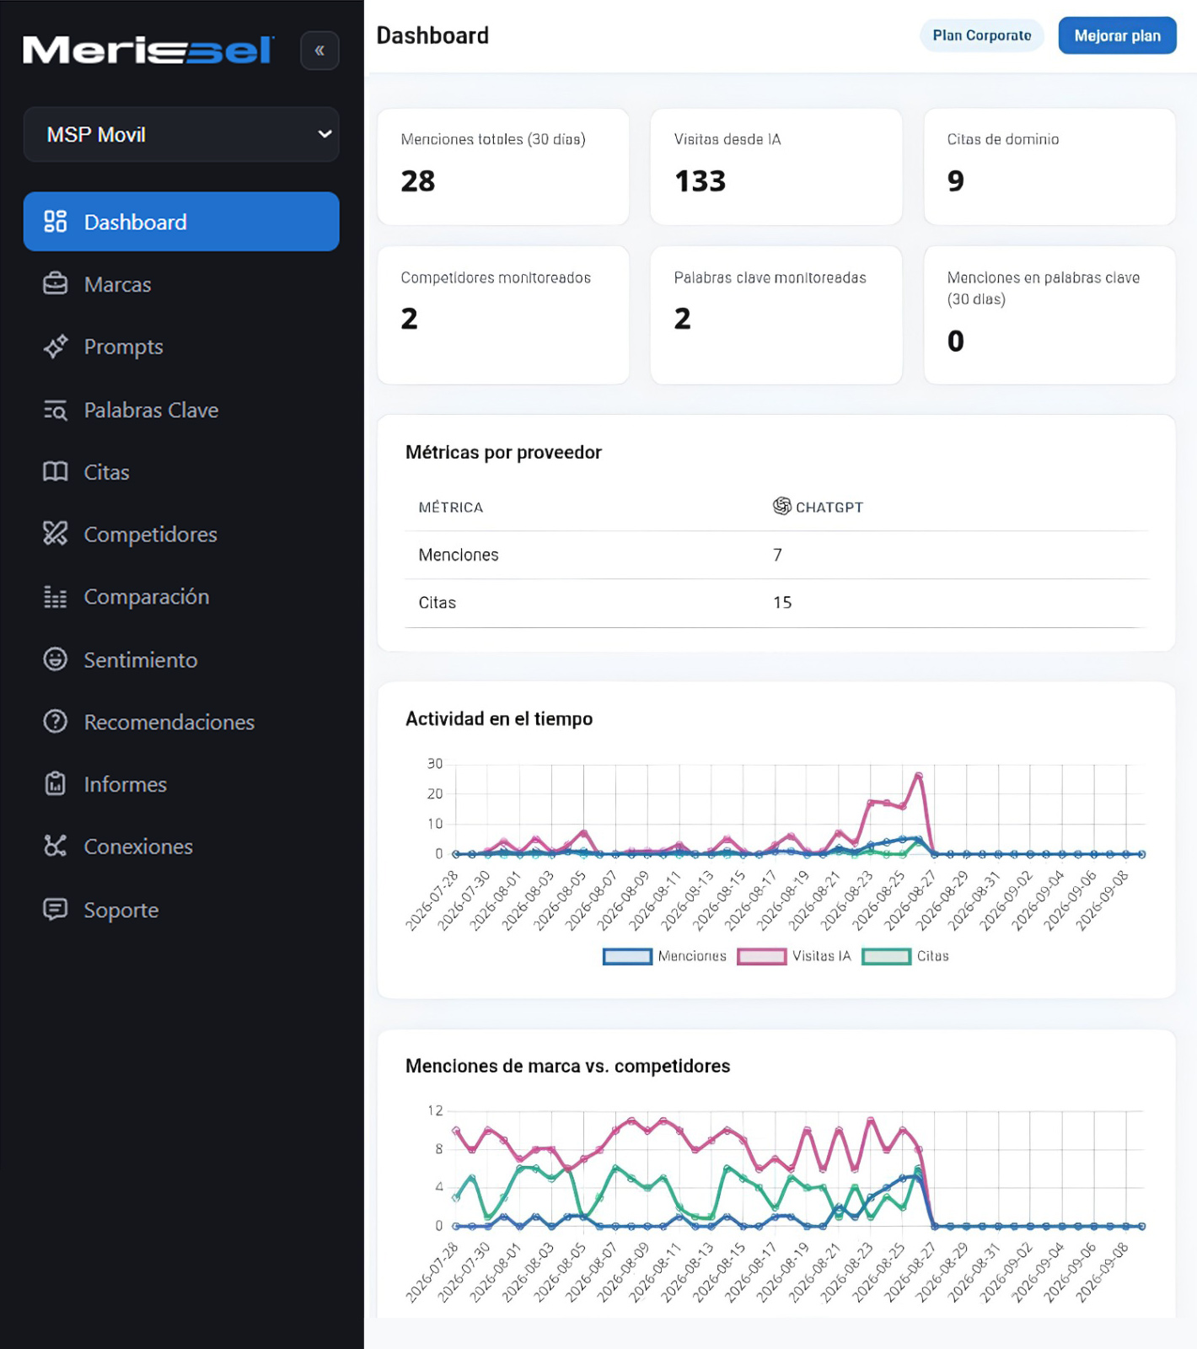Image resolution: width=1197 pixels, height=1349 pixels.
Task: Select Competidores in the sidebar
Action: click(x=181, y=535)
